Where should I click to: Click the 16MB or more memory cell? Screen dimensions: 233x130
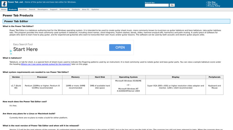pyautogui.click(x=75, y=87)
